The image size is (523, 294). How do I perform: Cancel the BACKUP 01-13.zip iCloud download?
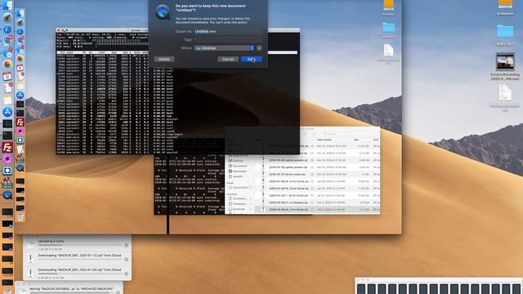[127, 259]
